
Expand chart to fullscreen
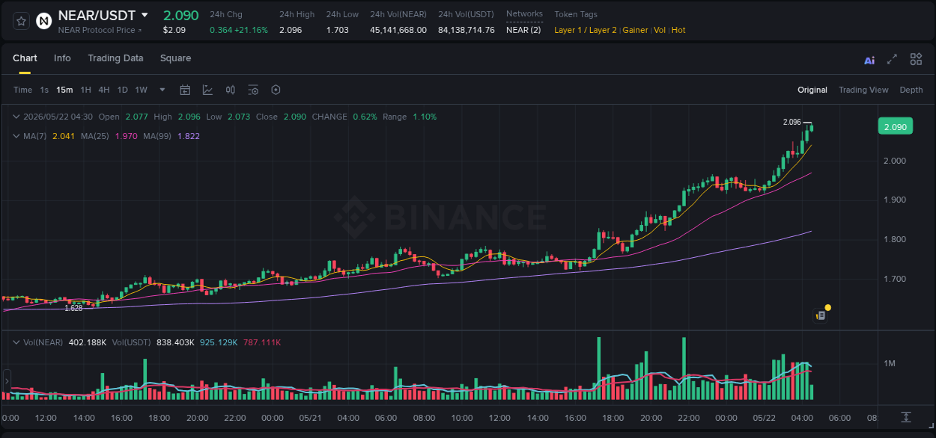(x=892, y=59)
